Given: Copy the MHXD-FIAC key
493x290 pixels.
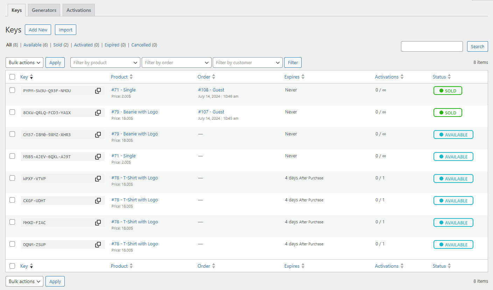Looking at the screenshot, I should click(x=98, y=223).
